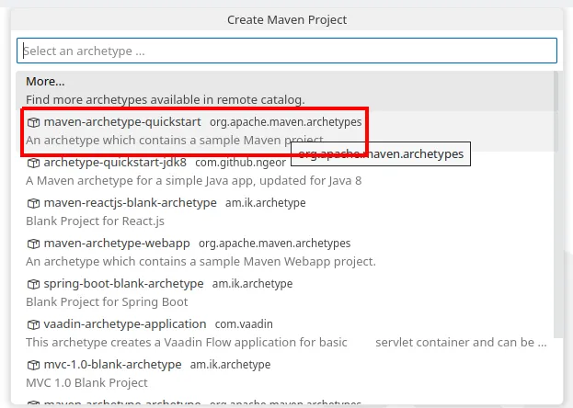
Task: Select vaadin-archetype-application name
Action: point(125,324)
